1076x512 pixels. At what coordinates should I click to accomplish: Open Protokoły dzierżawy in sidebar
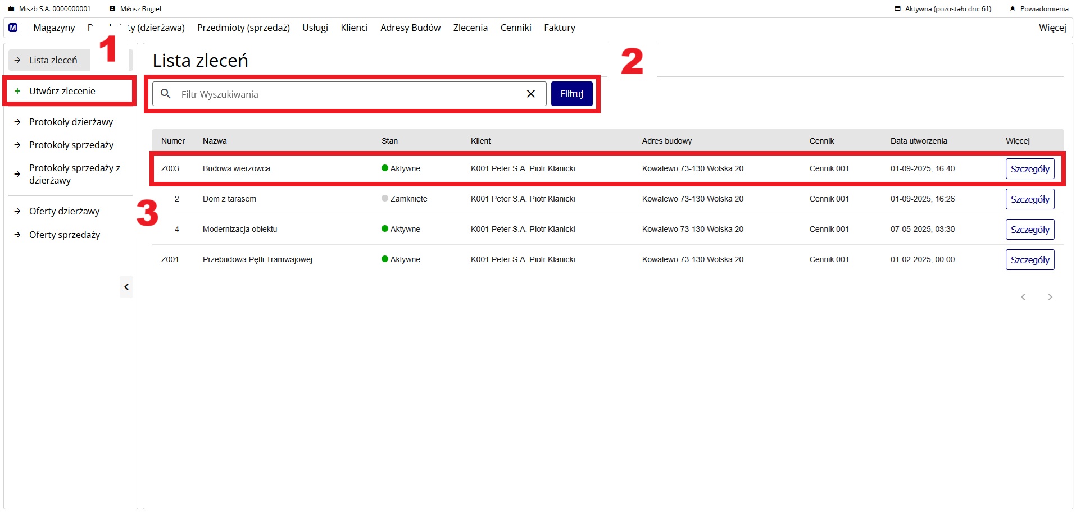(71, 122)
